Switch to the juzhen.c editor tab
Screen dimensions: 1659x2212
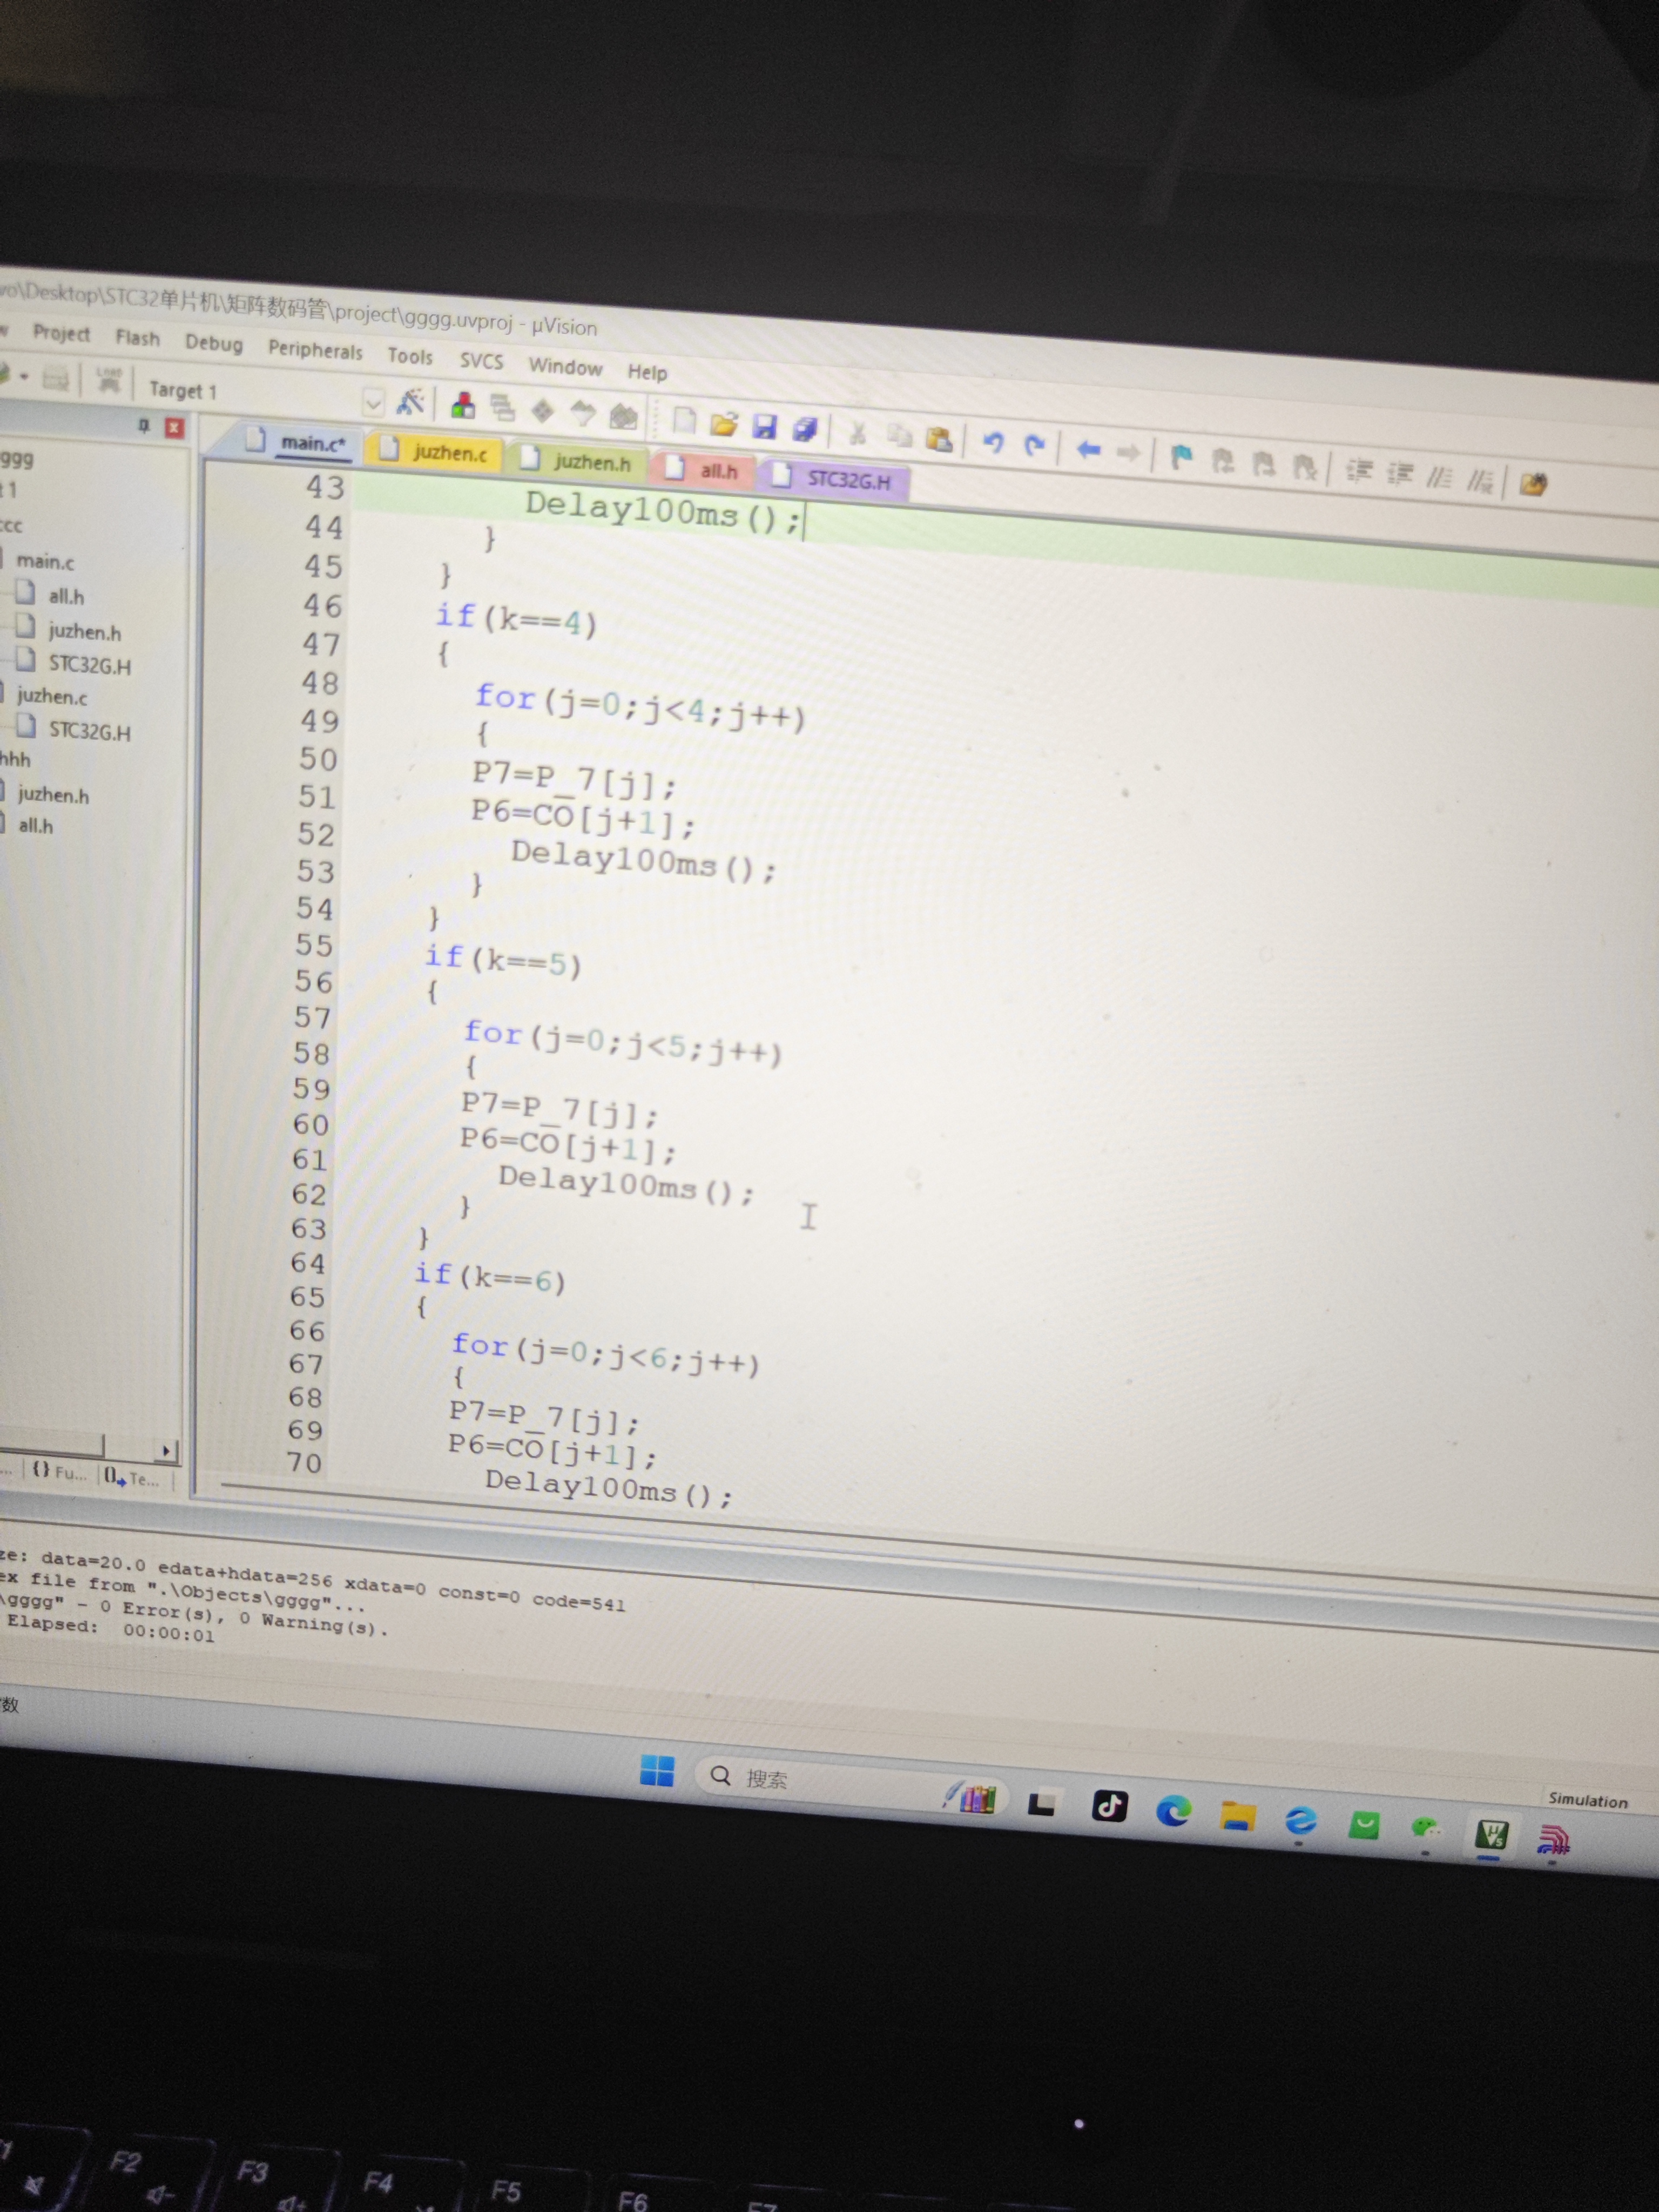436,452
